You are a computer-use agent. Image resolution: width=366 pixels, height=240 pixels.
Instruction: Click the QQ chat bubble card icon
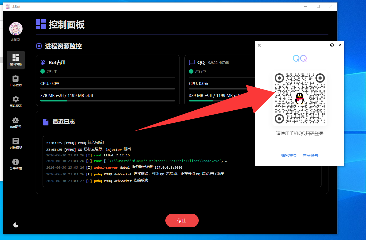192,62
